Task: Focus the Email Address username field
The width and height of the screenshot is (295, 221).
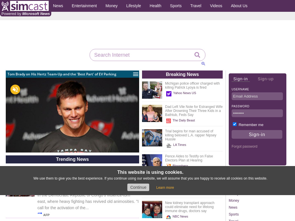Action: (x=257, y=96)
